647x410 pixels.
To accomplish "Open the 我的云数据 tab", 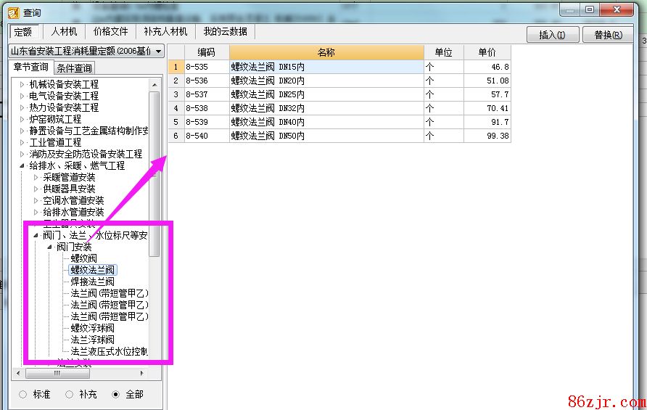I will (225, 32).
